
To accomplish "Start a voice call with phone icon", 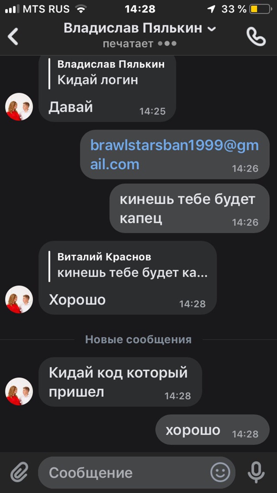I will coord(256,37).
